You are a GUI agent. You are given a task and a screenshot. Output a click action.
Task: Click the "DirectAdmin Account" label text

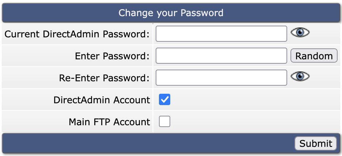click(x=102, y=100)
